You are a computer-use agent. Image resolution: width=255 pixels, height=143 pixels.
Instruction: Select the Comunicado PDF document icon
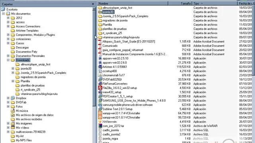click(x=100, y=46)
